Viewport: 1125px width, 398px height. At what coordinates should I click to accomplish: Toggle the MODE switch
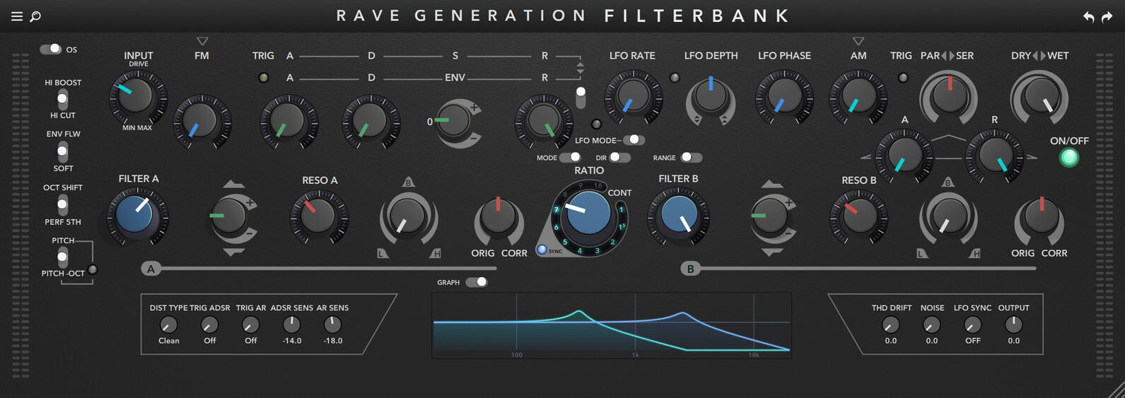[570, 157]
